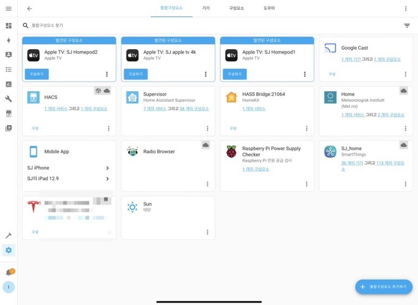This screenshot has height=305, width=418.
Task: Open the HACS store sidebar icon
Action: point(9,113)
